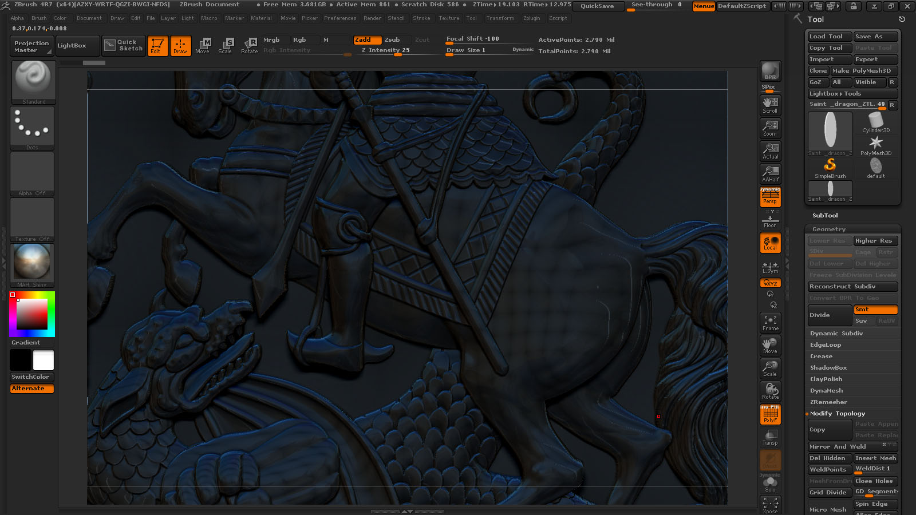The height and width of the screenshot is (515, 916).
Task: Toggle Persp perspective mode off
Action: [770, 197]
